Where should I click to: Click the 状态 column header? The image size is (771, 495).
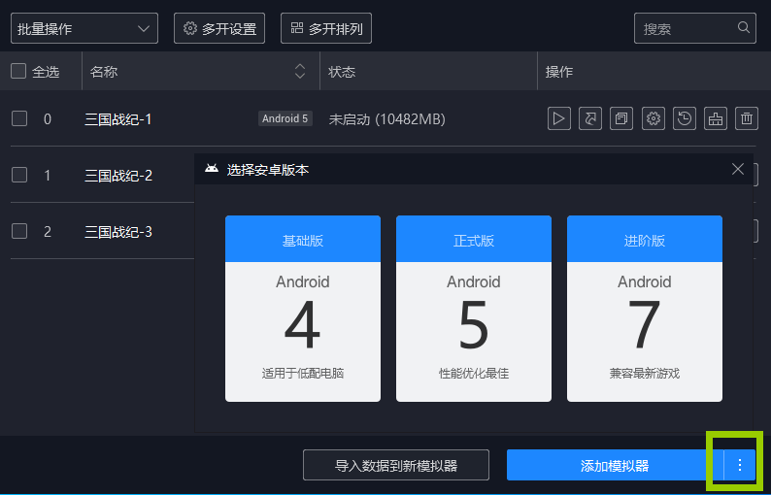342,72
